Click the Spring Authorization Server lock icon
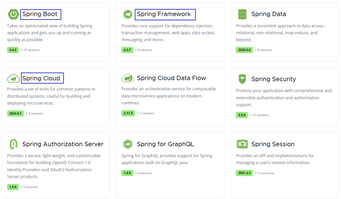The image size is (341, 199). pos(13,144)
